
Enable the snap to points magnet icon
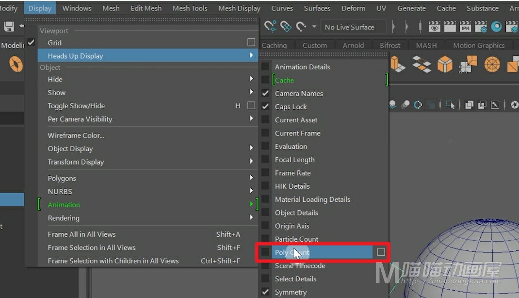coord(270,26)
